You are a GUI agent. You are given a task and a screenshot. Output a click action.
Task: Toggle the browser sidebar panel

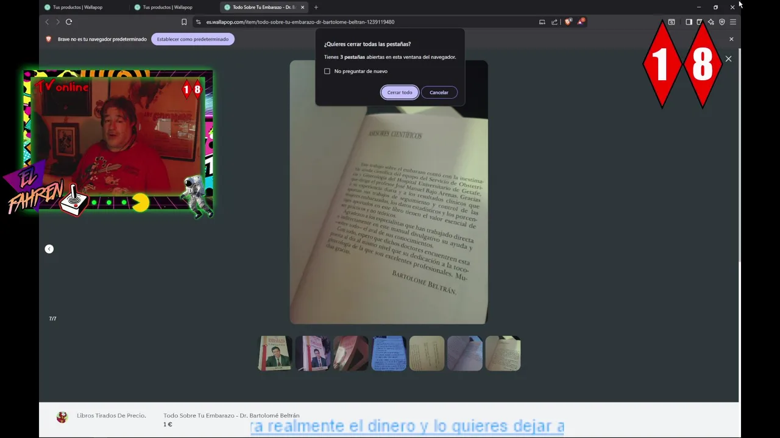pos(689,22)
